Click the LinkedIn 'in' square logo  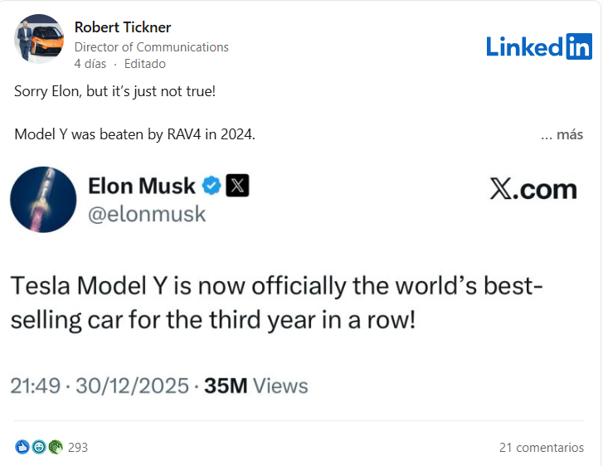578,46
